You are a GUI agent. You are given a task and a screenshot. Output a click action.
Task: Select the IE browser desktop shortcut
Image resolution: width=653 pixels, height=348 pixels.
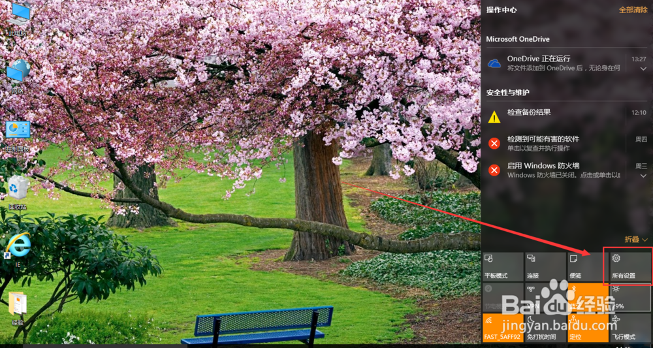click(18, 250)
